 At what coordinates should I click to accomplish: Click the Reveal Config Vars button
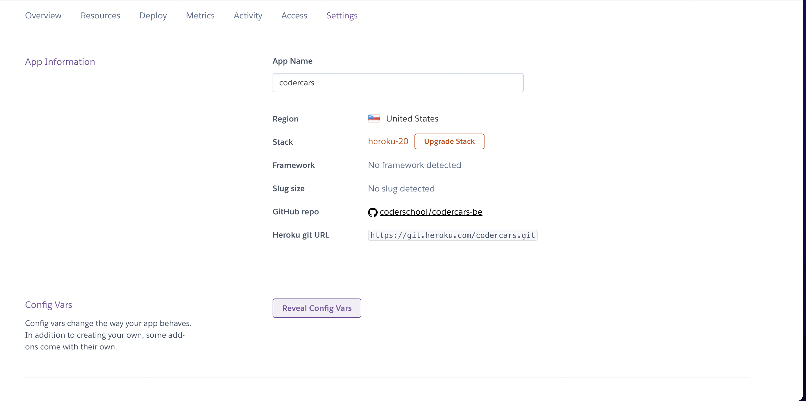click(x=317, y=308)
